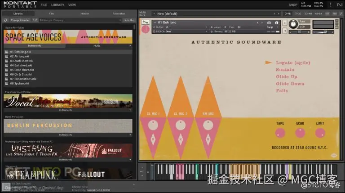Click the RM MIC level knob
Image resolution: width=345 pixels, height=193 pixels.
click(x=208, y=125)
